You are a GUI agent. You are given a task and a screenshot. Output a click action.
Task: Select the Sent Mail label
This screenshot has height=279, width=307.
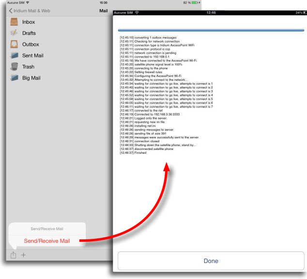(x=33, y=56)
